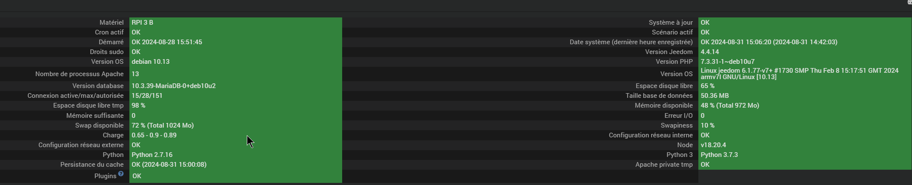This screenshot has width=912, height=185.
Task: Click the Version PHP value 7.3.31
Action: point(728,62)
